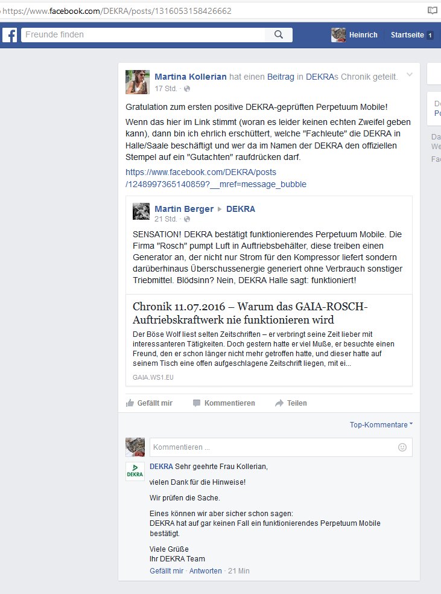441x594 pixels.
Task: Click the globe icon beside 21 Std.
Action: [x=187, y=219]
